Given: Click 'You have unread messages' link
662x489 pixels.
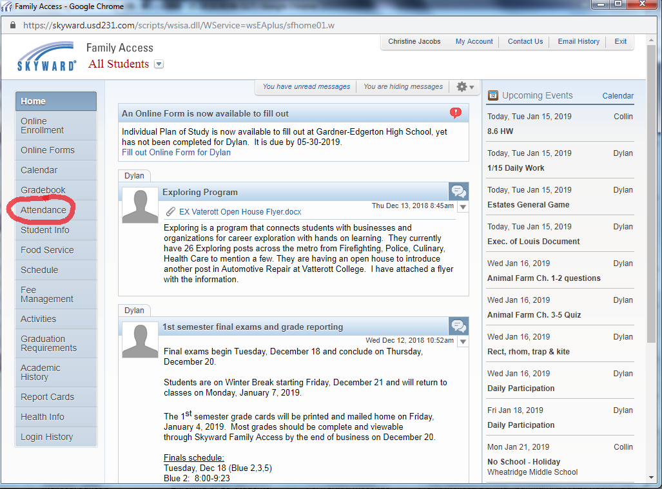Looking at the screenshot, I should click(x=306, y=86).
